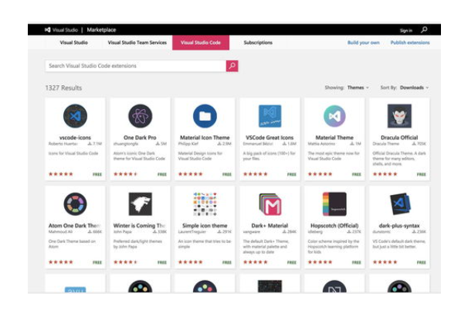Open the Material Icon Theme folder icon
The image size is (468, 318).
[205, 116]
